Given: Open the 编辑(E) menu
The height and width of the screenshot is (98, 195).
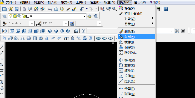Looking at the screenshot, I should coord(25,2).
